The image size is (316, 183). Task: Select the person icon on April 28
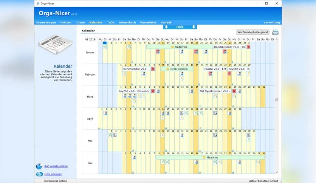(230, 113)
